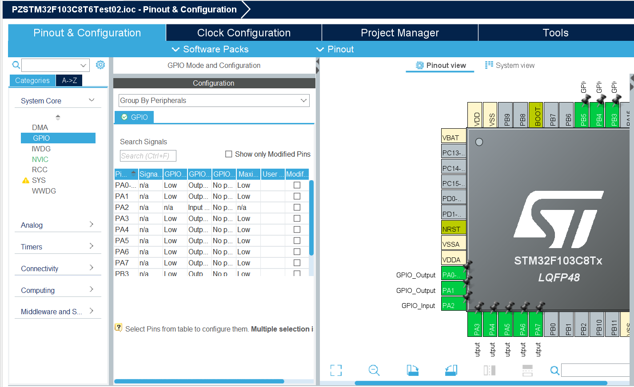
Task: Click the help hint icon below table
Action: pos(119,328)
